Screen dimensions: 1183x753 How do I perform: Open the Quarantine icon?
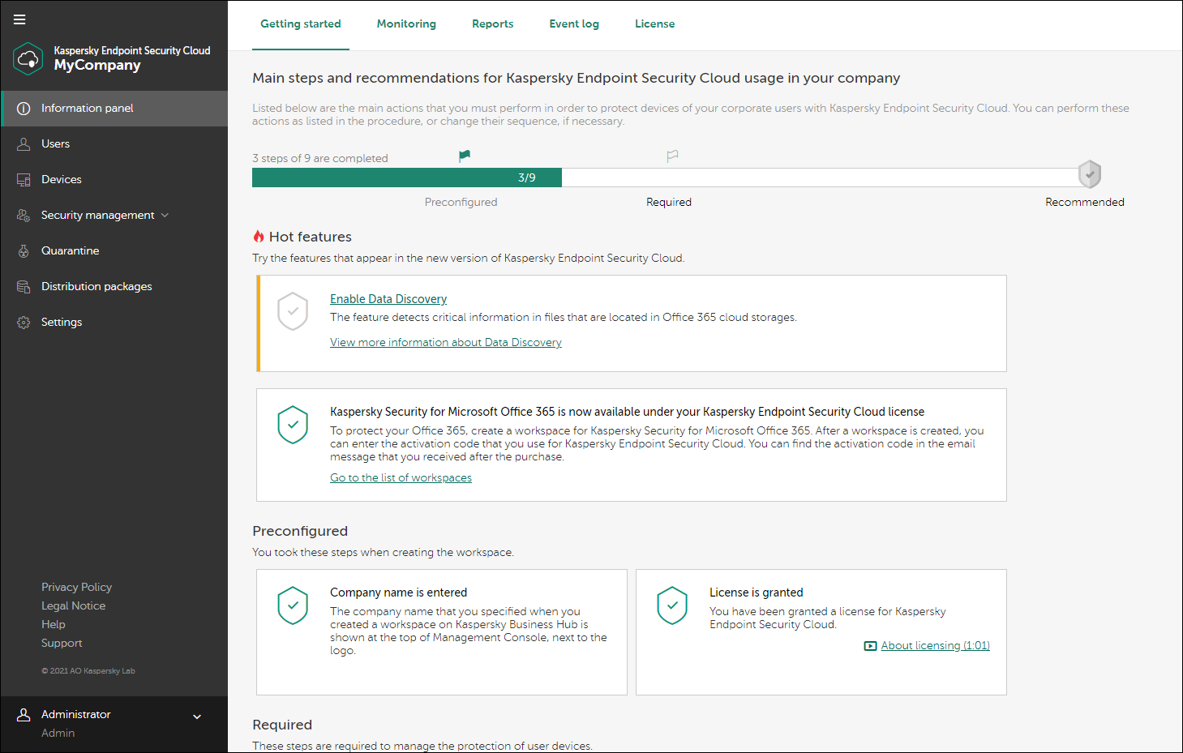(23, 250)
